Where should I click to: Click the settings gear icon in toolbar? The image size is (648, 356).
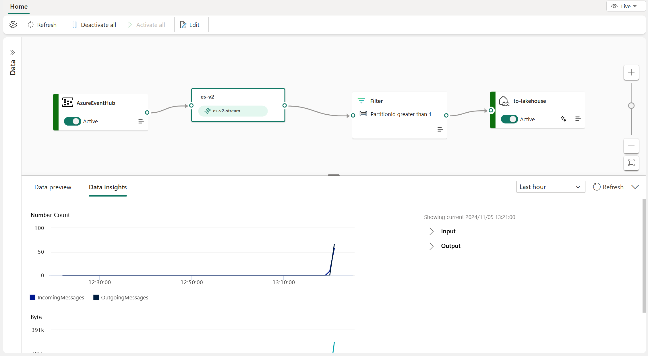pyautogui.click(x=13, y=24)
